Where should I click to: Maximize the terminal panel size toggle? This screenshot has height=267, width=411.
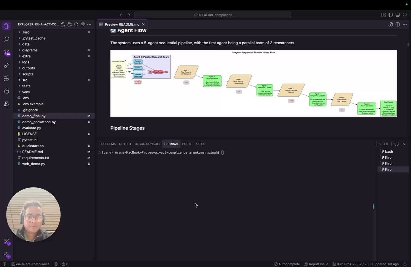point(397,144)
